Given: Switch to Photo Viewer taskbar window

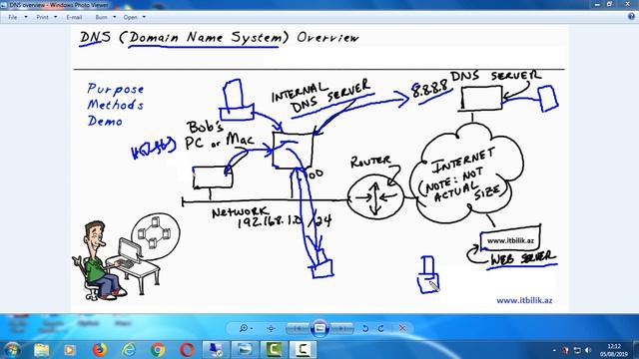Looking at the screenshot, I should coord(245,350).
